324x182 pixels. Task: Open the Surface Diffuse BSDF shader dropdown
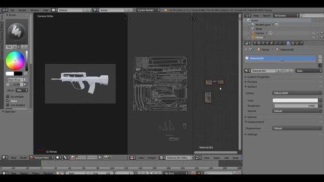(297, 93)
